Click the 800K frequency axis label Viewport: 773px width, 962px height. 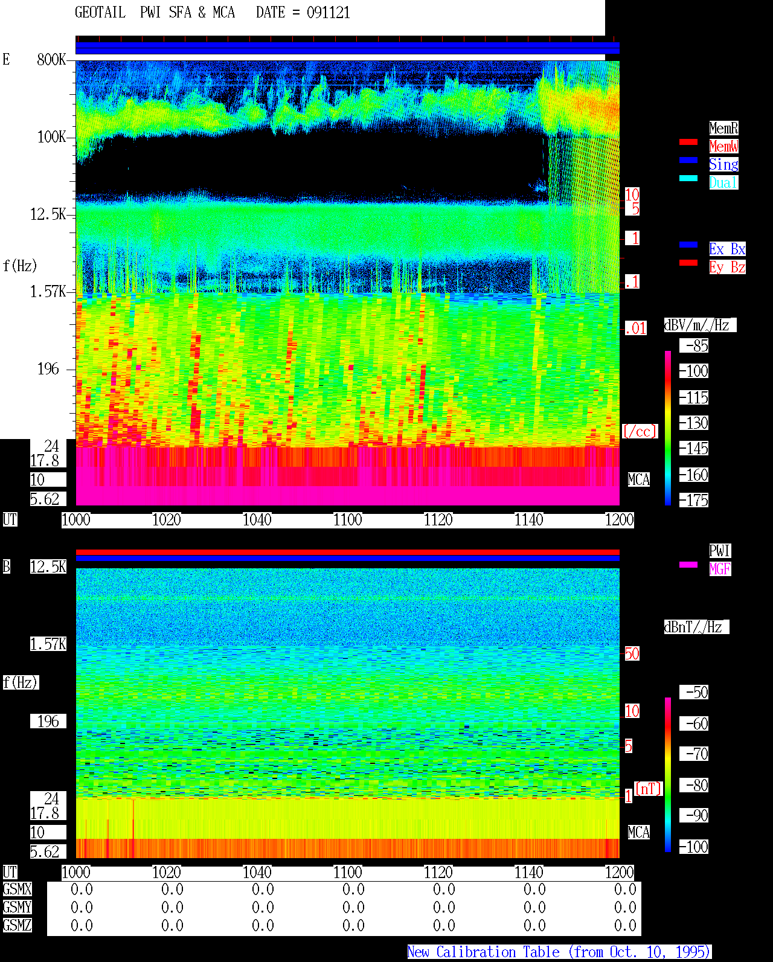51,59
